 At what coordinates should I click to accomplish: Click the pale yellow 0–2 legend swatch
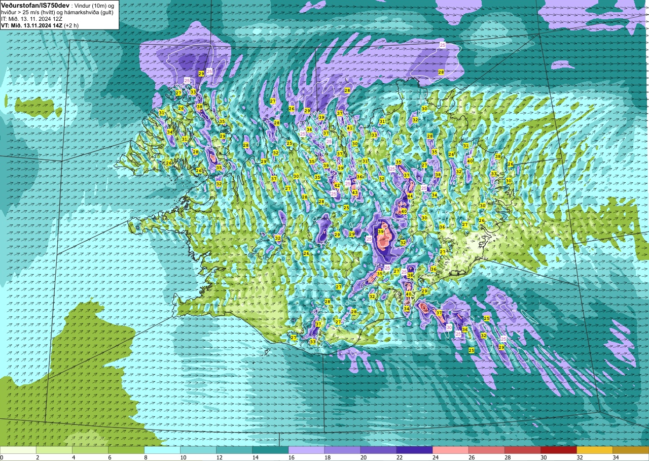(18, 450)
